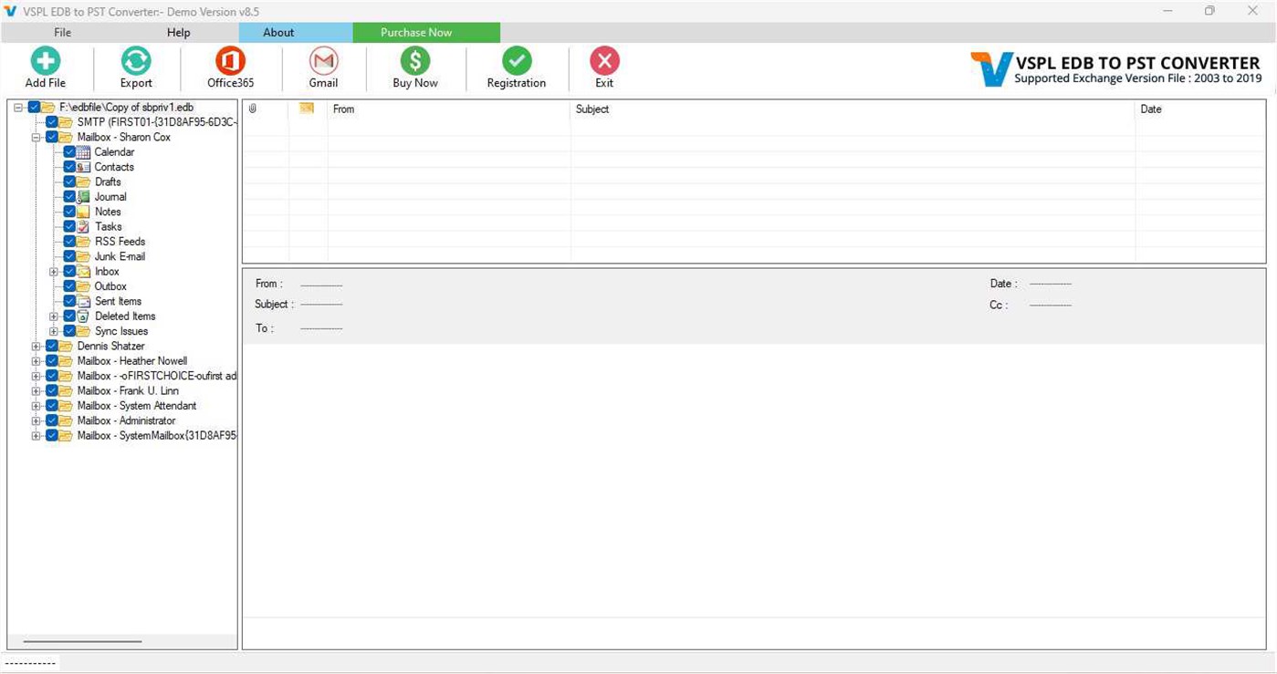This screenshot has width=1277, height=674.
Task: Select the Export icon
Action: click(135, 66)
